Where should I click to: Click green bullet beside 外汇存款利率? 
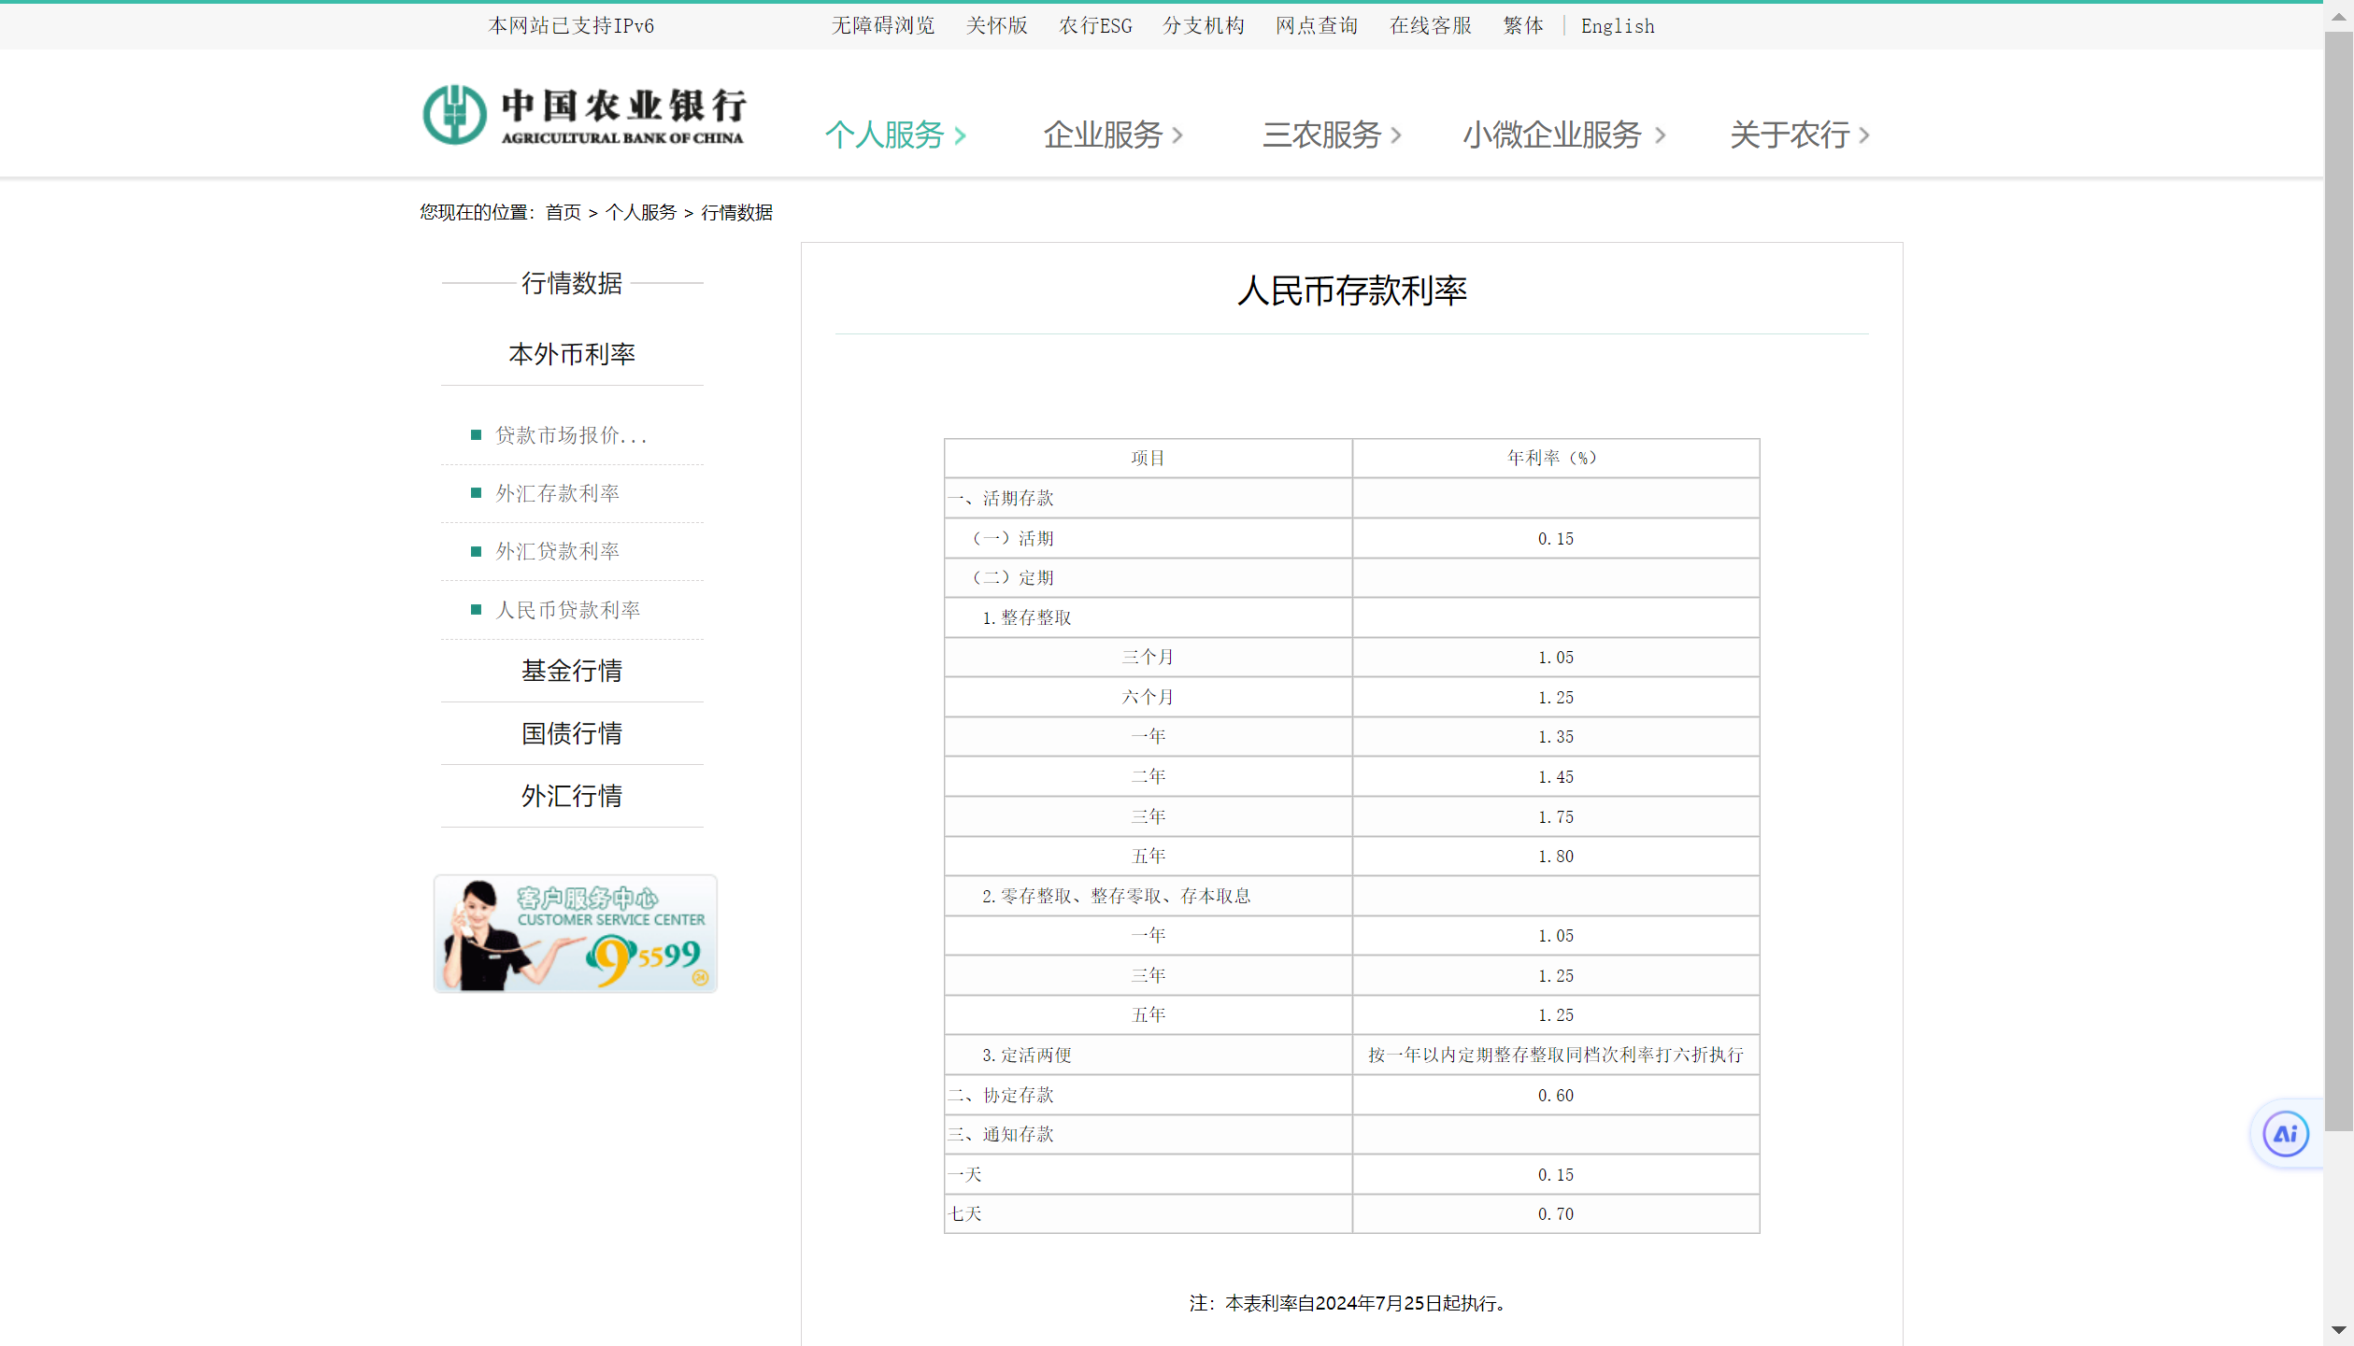(477, 493)
